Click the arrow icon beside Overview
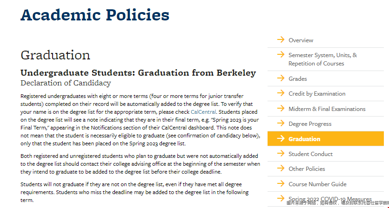Viewport: 389px width, 208px height. click(281, 39)
